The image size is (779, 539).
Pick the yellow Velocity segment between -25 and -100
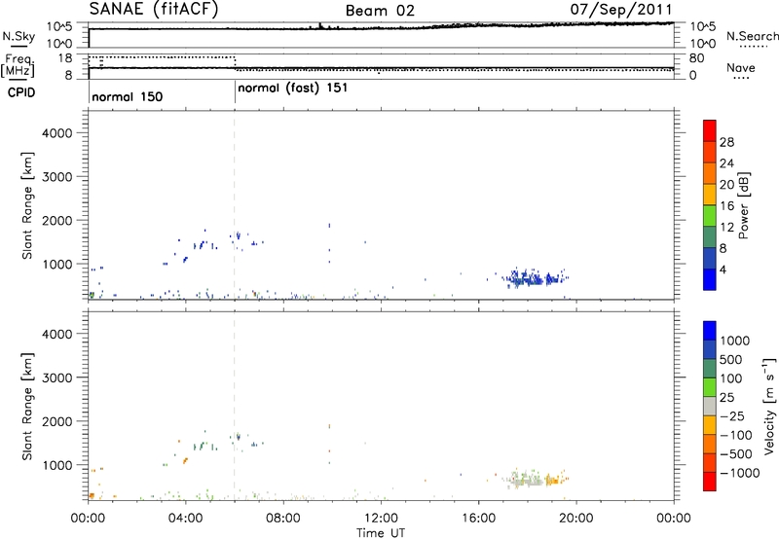(x=710, y=425)
